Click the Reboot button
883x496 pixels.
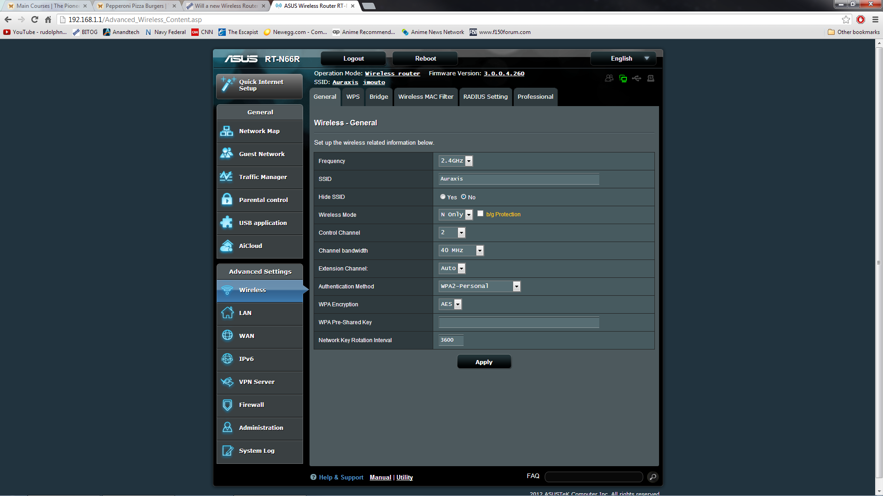(x=426, y=58)
